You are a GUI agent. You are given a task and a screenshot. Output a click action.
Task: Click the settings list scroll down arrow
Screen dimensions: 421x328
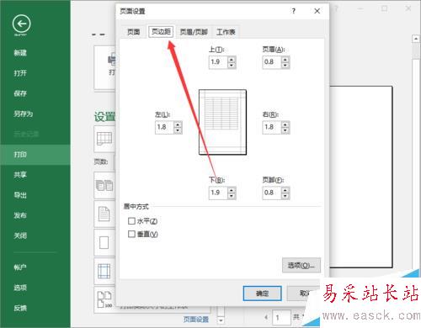pyautogui.click(x=221, y=320)
